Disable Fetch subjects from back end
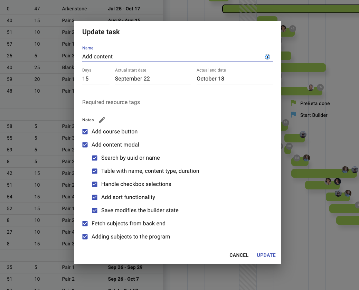The width and height of the screenshot is (359, 290). 85,223
